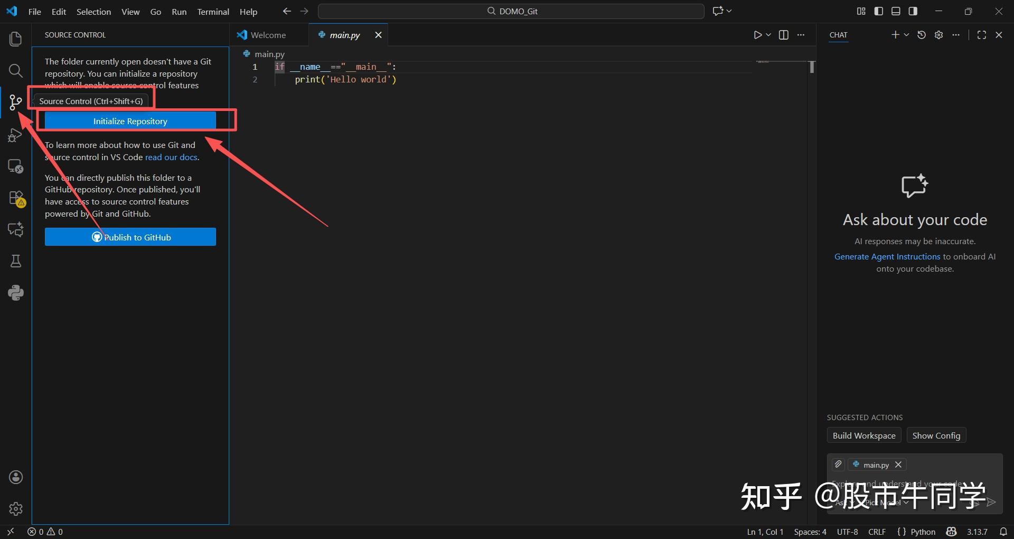
Task: Click the Generate Agent Instructions link
Action: point(887,256)
